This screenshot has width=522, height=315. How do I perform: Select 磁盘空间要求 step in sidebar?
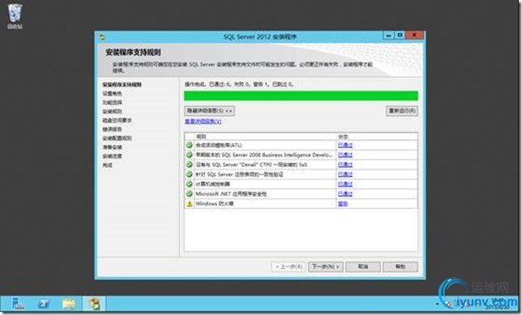117,120
